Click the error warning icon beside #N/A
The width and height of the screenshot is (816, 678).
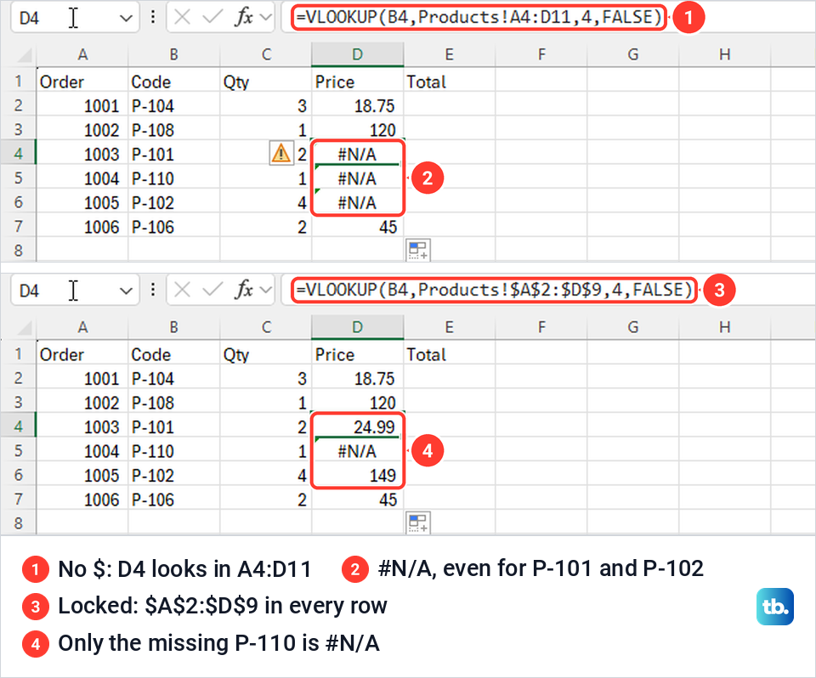281,154
